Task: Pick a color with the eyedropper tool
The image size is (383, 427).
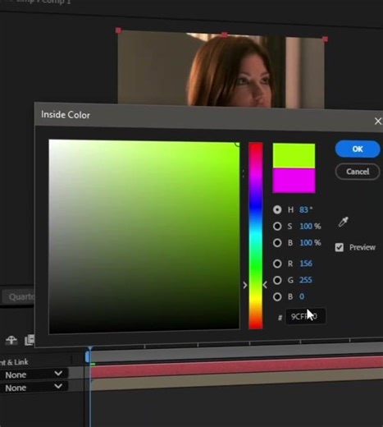Action: point(344,222)
